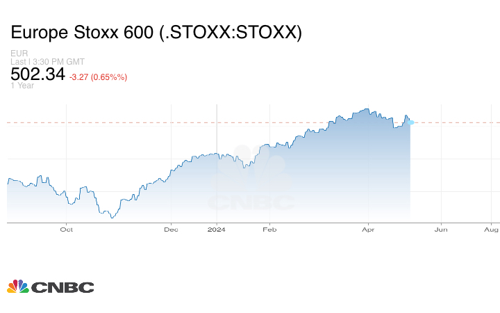Click the Dec label on the time axis

(171, 229)
